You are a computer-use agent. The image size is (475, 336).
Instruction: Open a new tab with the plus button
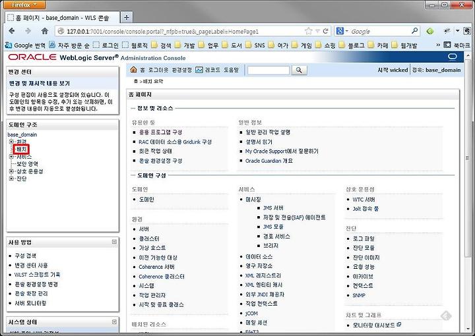(x=127, y=18)
